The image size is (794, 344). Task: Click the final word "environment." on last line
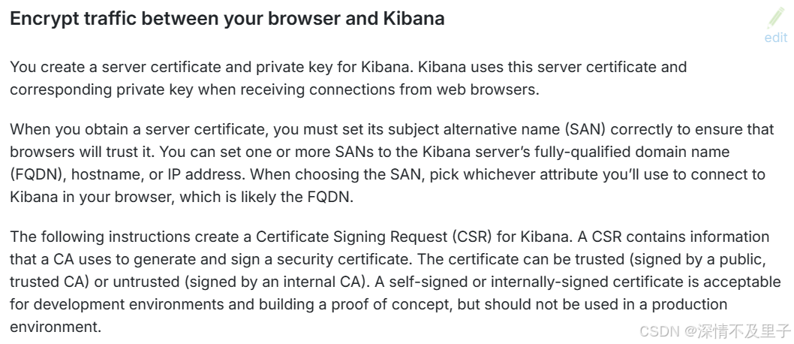pos(56,327)
